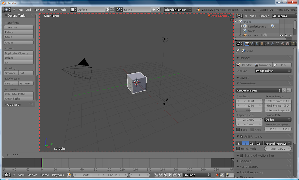Click the Calculate Paths button
Viewport: 299px width, 180px height.
tap(19, 94)
